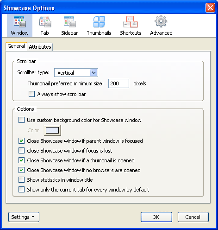Open the Settings dropdown button

(x=24, y=217)
